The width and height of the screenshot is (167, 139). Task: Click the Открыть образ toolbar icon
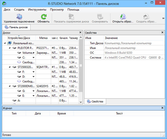pyautogui.click(x=122, y=17)
